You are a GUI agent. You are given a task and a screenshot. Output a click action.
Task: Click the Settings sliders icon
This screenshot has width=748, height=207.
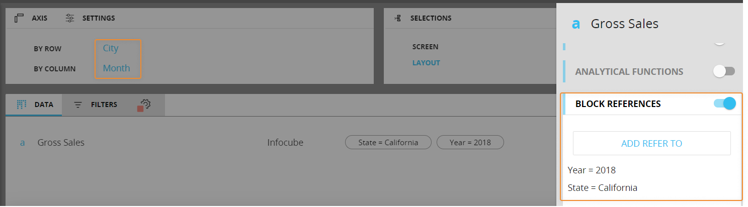70,18
